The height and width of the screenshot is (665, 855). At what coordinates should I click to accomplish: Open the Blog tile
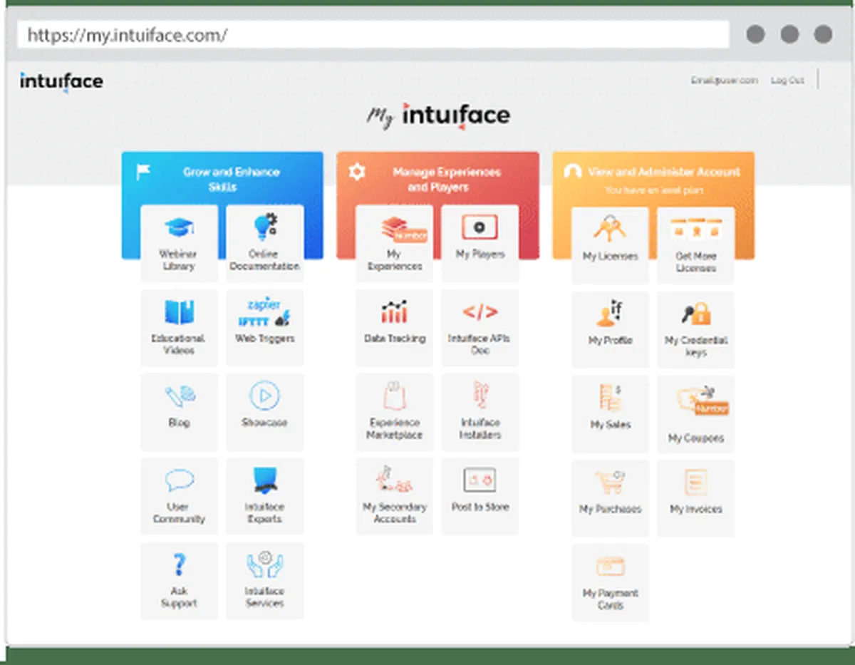point(179,412)
